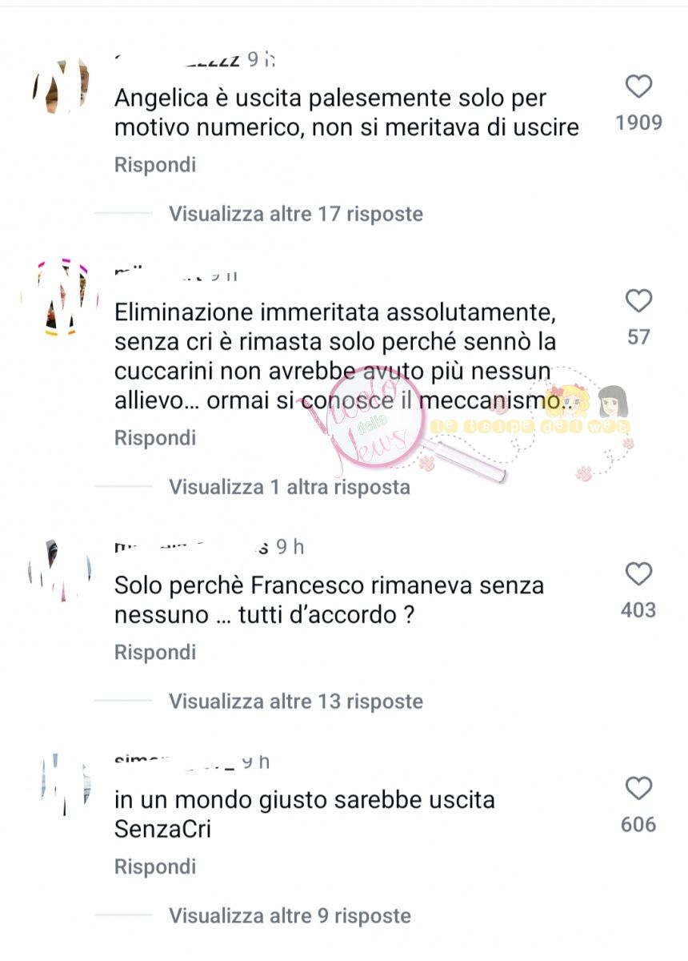Open avatar of the Francesco commenter
688x961 pixels.
pos(61,570)
